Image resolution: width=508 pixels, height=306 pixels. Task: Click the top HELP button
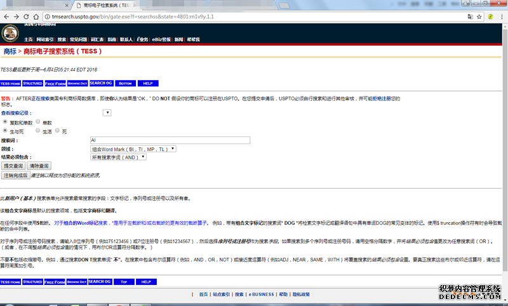148,84
